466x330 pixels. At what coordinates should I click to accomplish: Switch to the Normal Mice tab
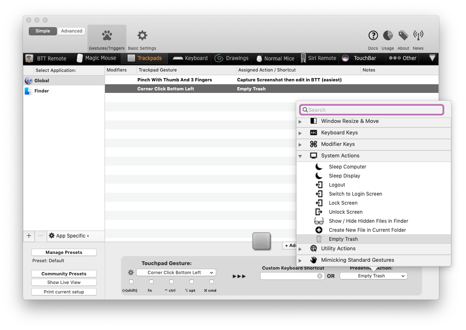click(x=275, y=58)
